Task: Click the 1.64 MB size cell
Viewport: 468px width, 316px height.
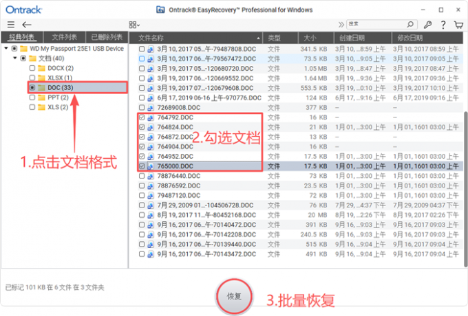Action: (x=315, y=78)
